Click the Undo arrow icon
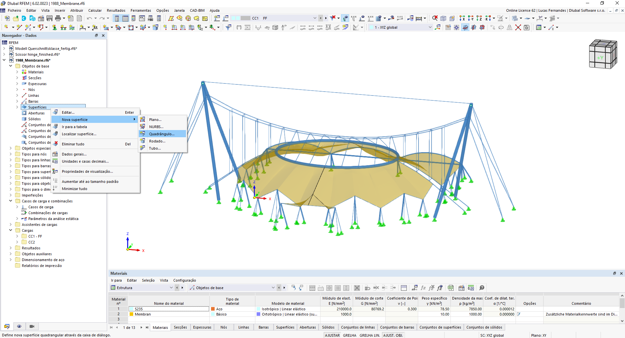This screenshot has width=625, height=338. 89,18
